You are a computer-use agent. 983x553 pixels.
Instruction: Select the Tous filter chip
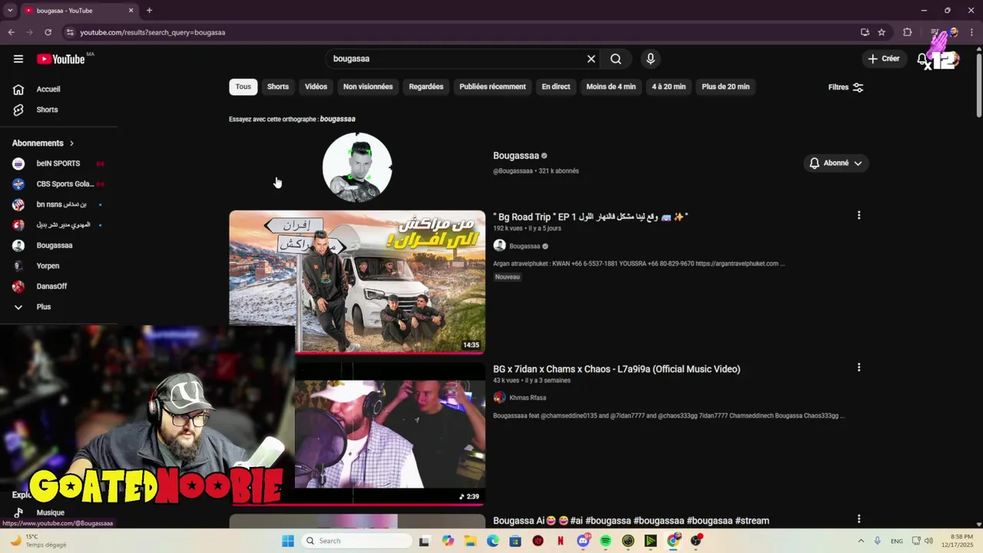243,87
